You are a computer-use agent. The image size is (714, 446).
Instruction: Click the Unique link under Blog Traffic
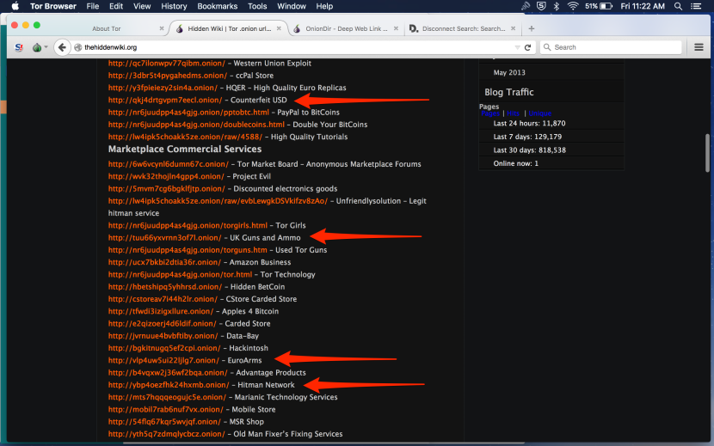pyautogui.click(x=539, y=113)
